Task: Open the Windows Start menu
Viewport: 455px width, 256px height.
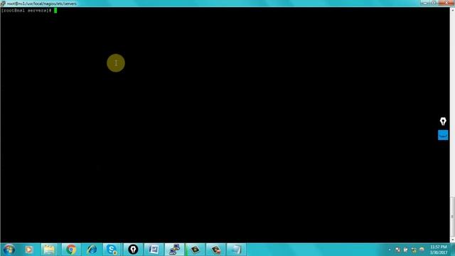Action: click(x=9, y=250)
